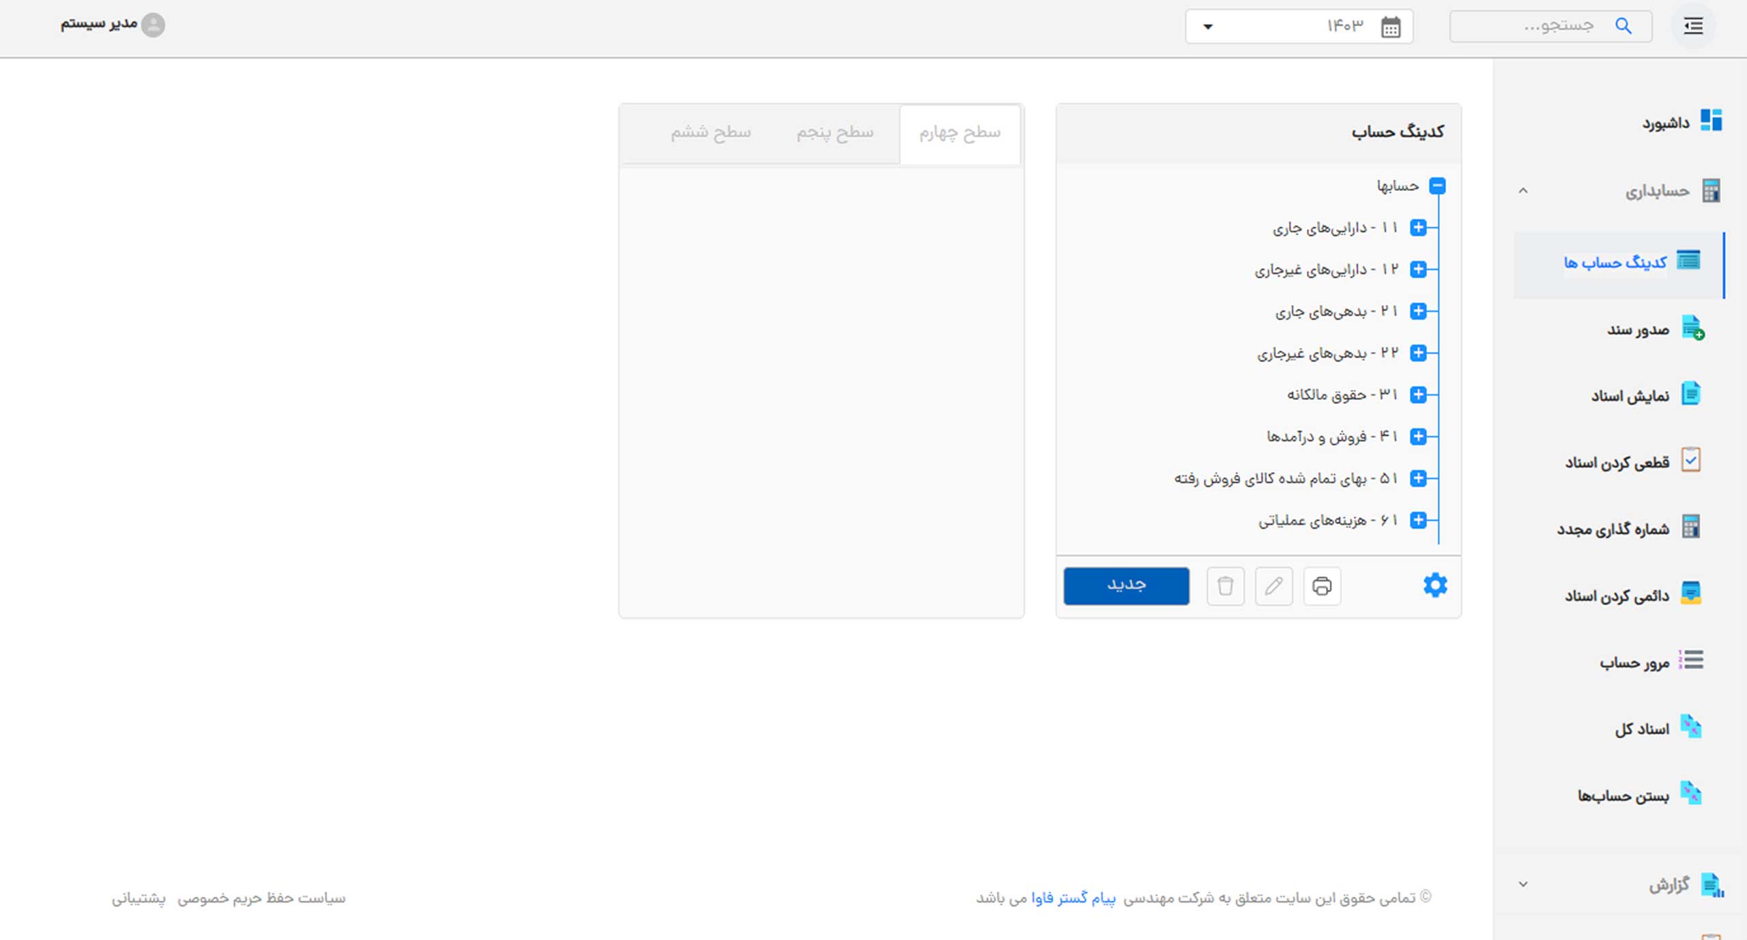Collapse the حسابها root tree node
This screenshot has width=1747, height=940.
[x=1437, y=186]
